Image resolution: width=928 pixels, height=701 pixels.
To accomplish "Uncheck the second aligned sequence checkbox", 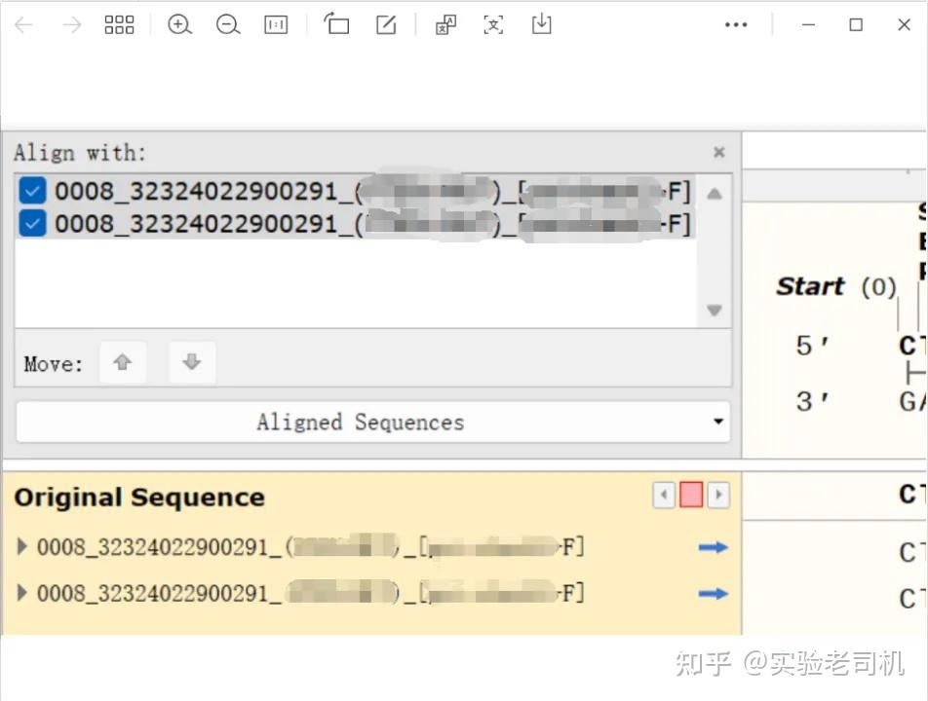I will tap(32, 224).
